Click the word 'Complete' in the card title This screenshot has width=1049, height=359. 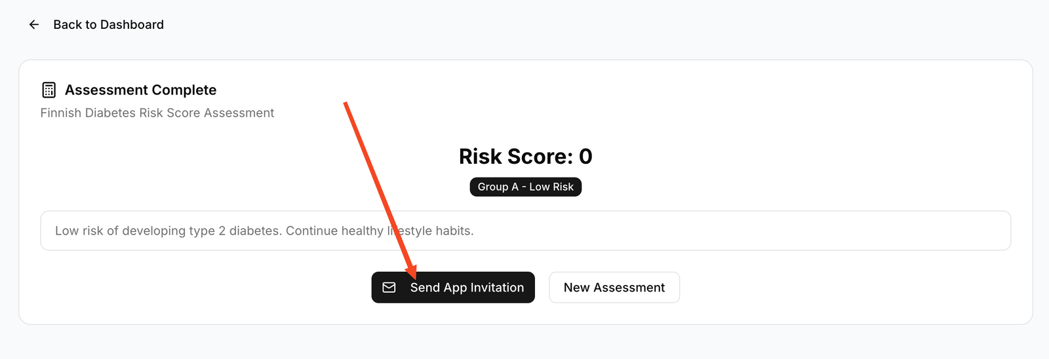pyautogui.click(x=184, y=90)
